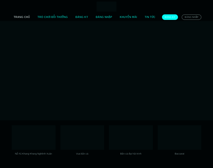
Task: View news via the last navigation text item
Action: pyautogui.click(x=150, y=17)
